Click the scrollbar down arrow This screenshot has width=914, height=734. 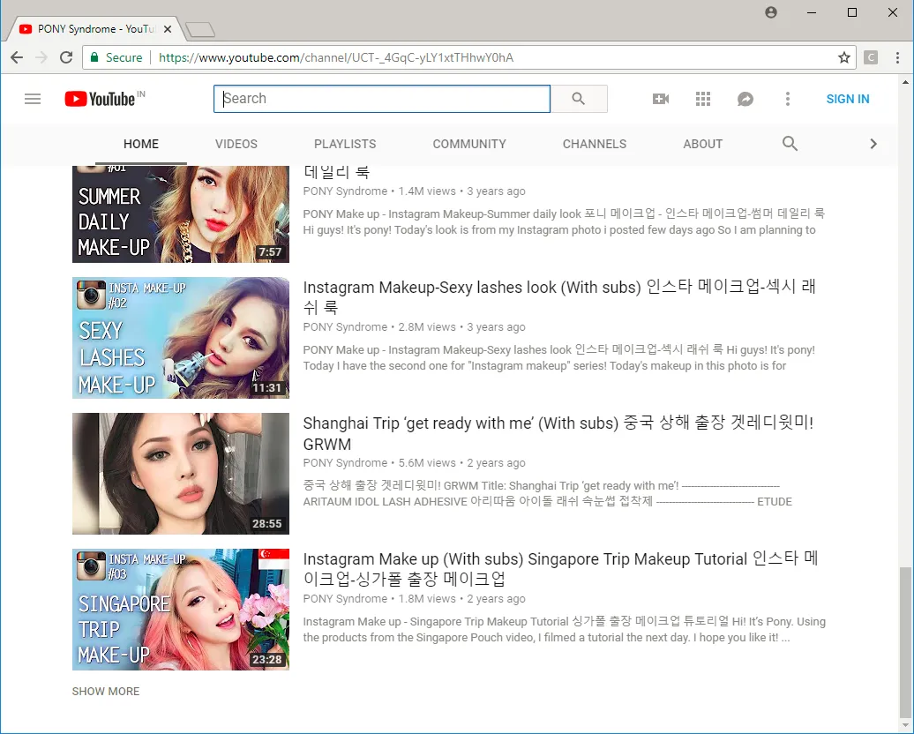(x=904, y=726)
